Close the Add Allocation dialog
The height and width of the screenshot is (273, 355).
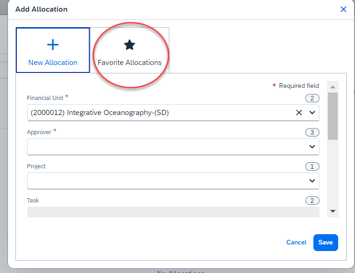click(x=343, y=9)
